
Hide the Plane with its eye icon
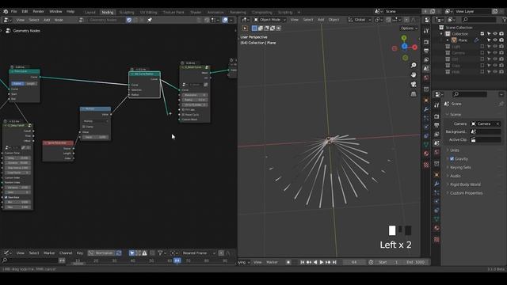tap(495, 40)
